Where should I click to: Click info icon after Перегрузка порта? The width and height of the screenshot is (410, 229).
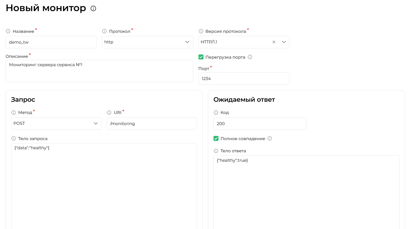point(250,57)
